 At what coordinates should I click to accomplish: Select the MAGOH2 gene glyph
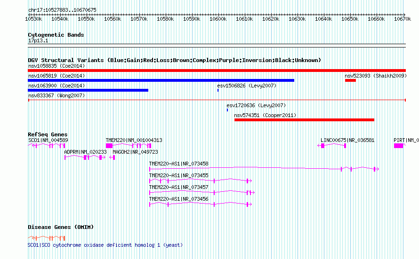click(x=112, y=157)
